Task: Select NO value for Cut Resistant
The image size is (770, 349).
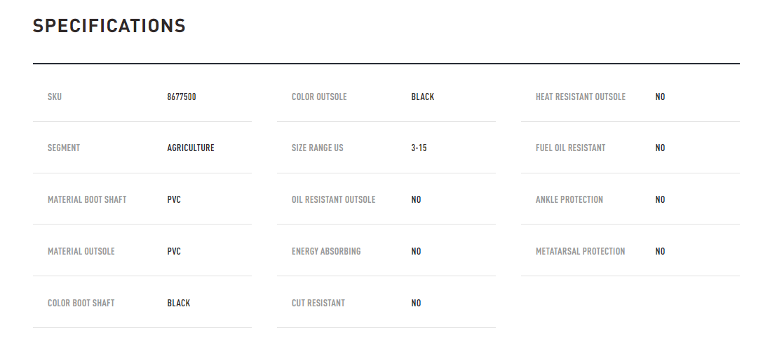Action: [x=416, y=303]
